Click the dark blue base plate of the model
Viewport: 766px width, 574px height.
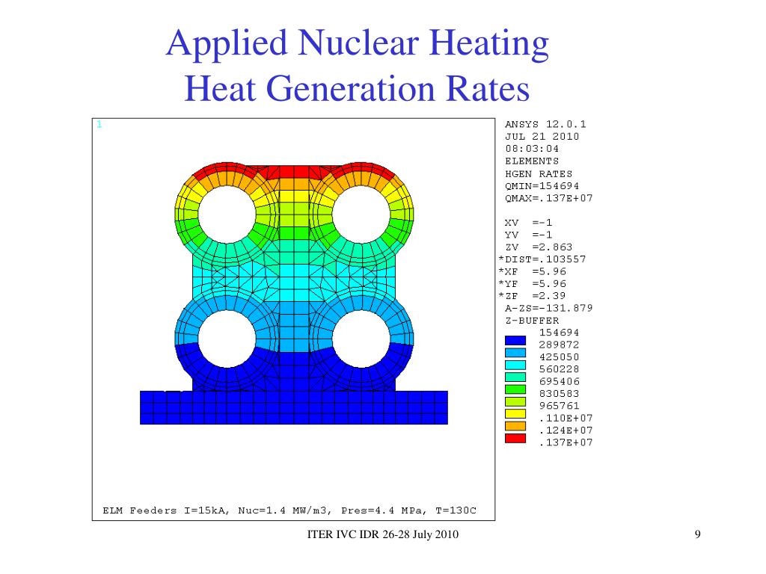click(x=294, y=407)
